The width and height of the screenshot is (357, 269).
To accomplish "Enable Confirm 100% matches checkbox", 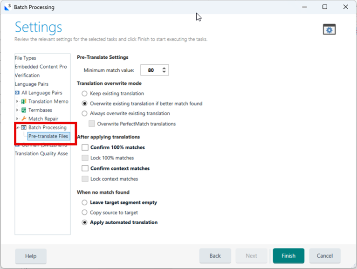I will point(85,147).
